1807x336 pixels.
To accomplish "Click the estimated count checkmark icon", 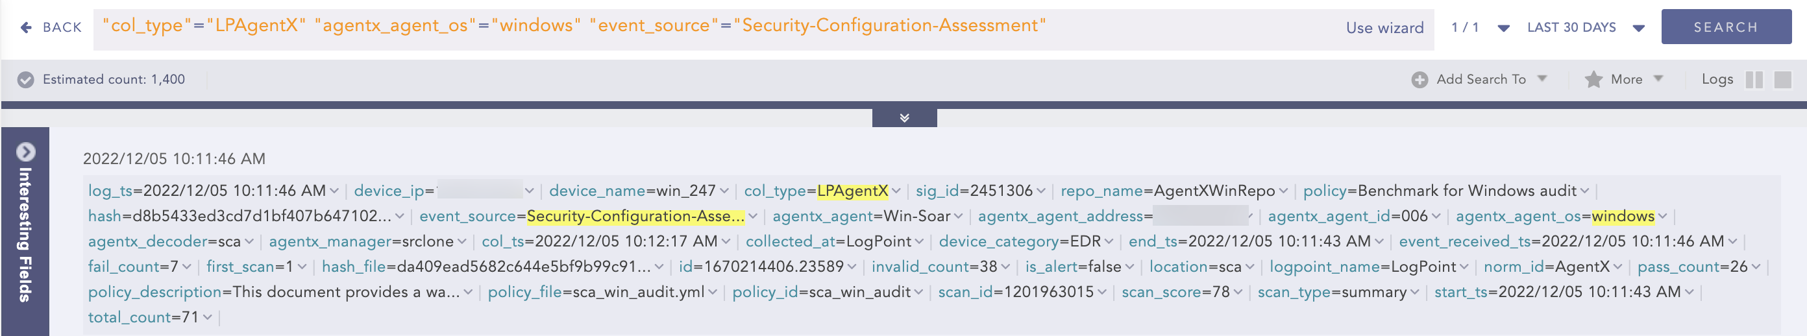I will click(26, 80).
